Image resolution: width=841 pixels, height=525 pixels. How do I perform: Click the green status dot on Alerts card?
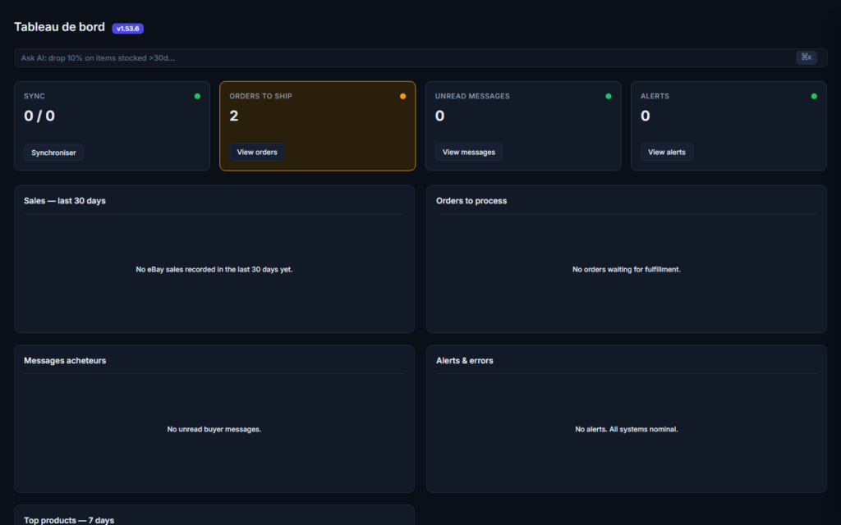tap(814, 97)
